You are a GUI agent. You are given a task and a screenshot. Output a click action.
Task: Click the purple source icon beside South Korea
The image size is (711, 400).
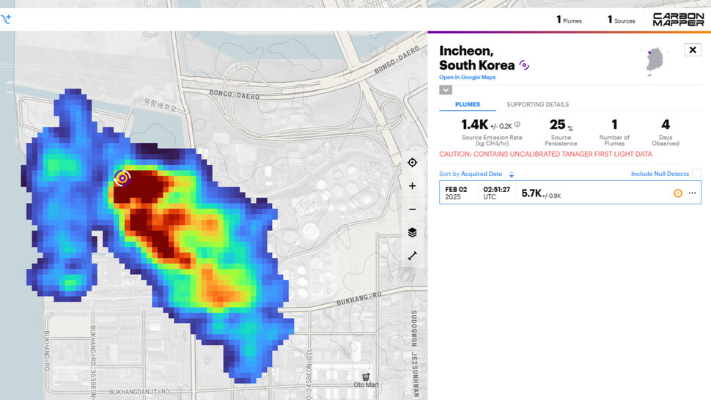pyautogui.click(x=524, y=65)
